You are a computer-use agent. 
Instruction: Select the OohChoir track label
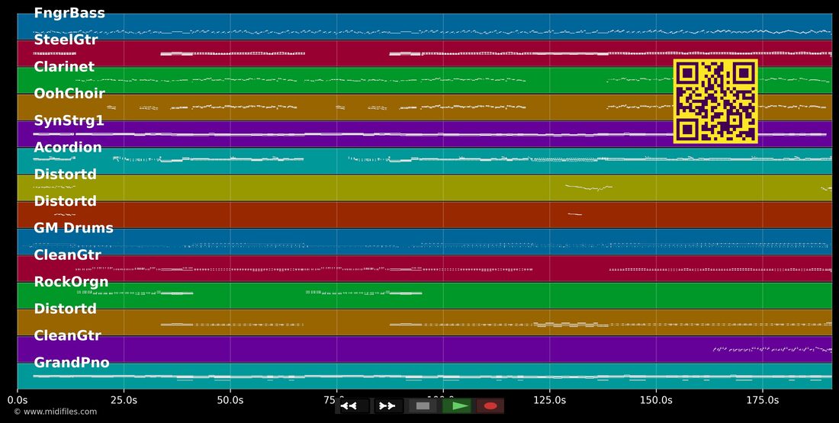[x=69, y=94]
